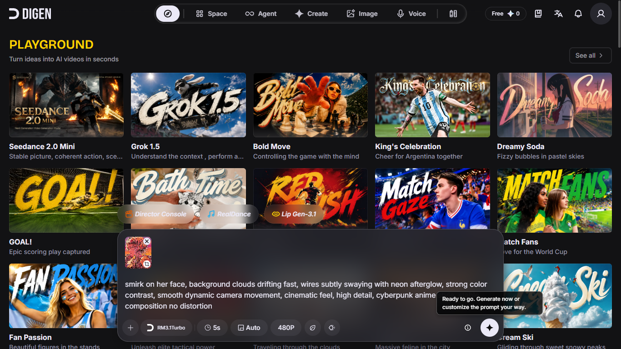This screenshot has height=349, width=621.
Task: Switch to the Agent tab
Action: point(261,14)
